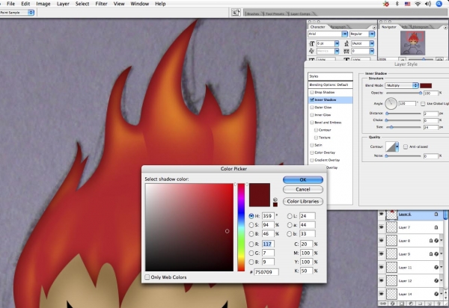This screenshot has width=449, height=308.
Task: Open the Regular font style dropdown
Action: tap(372, 34)
